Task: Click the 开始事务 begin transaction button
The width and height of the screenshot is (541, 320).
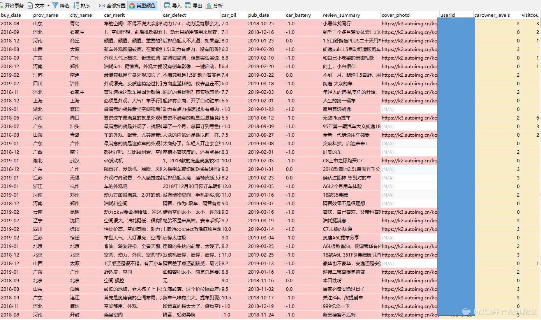Action: 12,5
